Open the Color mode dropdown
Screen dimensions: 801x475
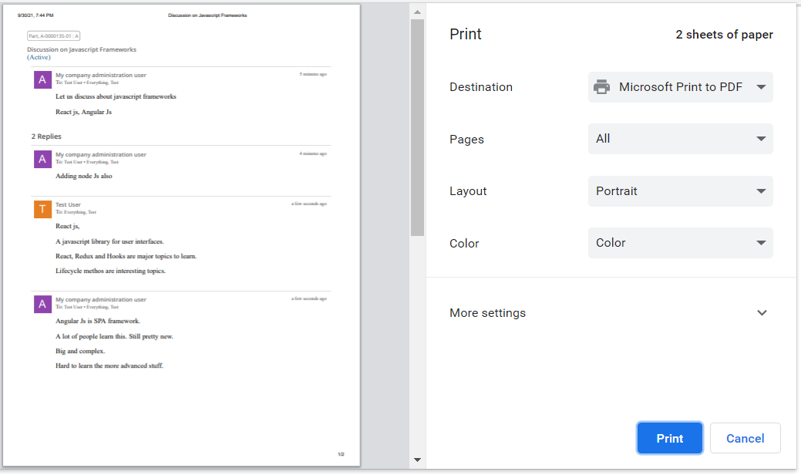(680, 243)
